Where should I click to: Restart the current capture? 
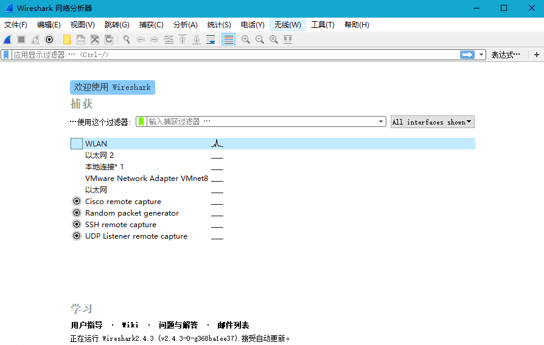point(35,39)
